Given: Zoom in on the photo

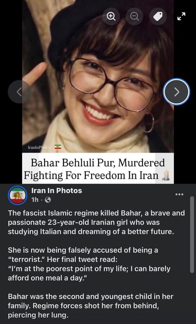Looking at the screenshot, I should click(111, 17).
